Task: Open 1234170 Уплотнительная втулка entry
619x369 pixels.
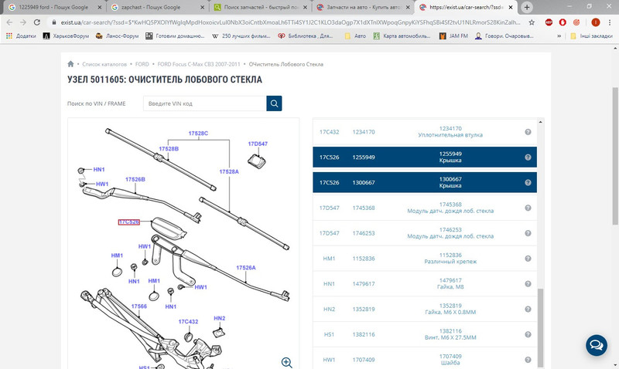Action: coord(450,132)
